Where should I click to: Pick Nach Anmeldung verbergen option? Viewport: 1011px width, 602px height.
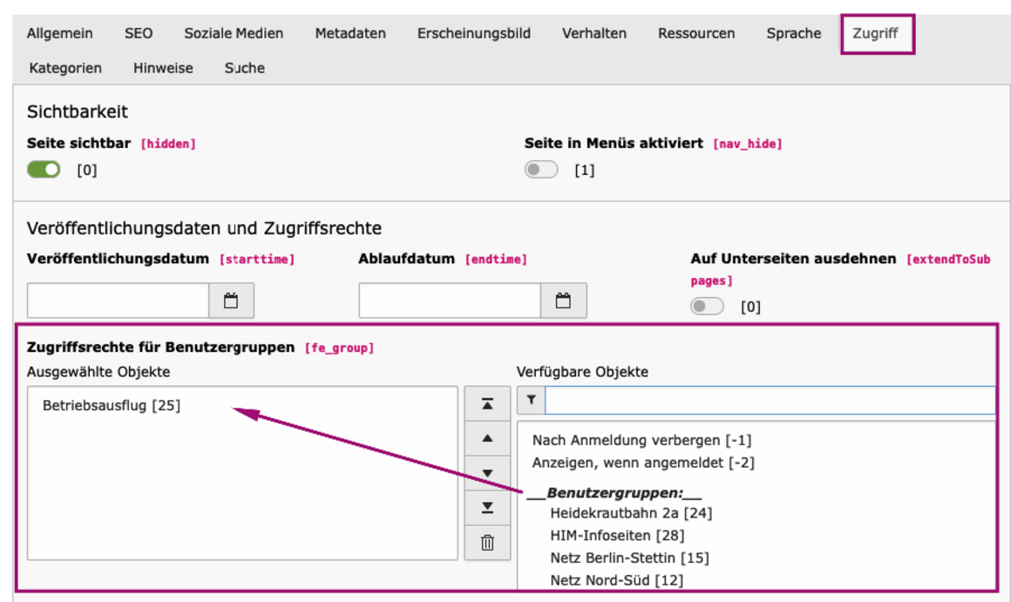pos(641,440)
